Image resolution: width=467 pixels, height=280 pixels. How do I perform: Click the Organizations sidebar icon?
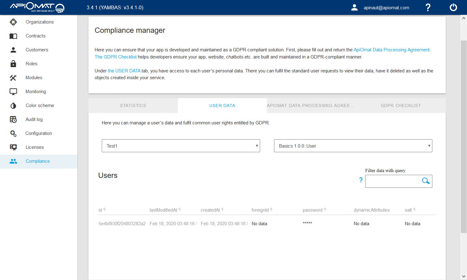point(13,22)
